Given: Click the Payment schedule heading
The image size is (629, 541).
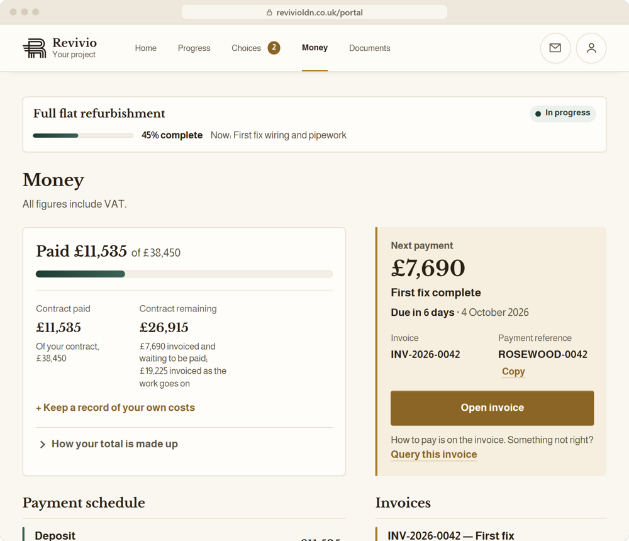Looking at the screenshot, I should (x=84, y=503).
